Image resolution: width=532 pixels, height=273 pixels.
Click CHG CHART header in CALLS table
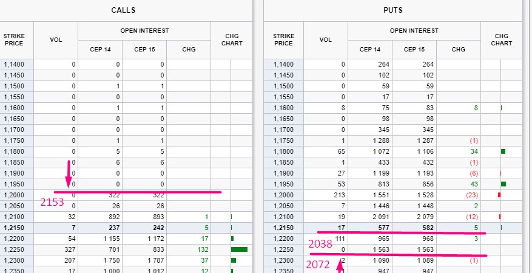(232, 39)
